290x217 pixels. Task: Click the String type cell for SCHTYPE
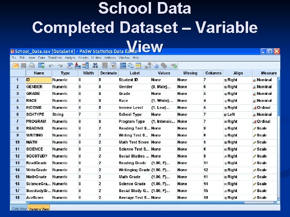(65, 115)
